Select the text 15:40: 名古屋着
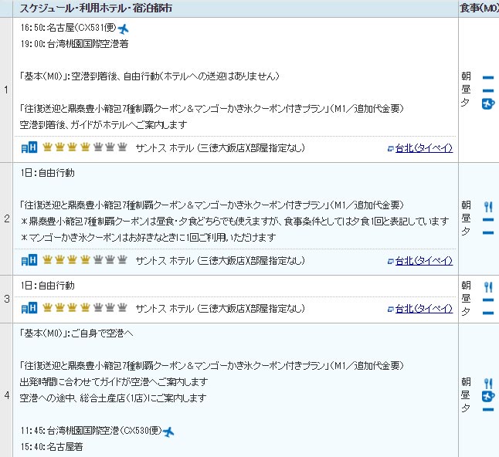The height and width of the screenshot is (457, 499). pyautogui.click(x=52, y=446)
